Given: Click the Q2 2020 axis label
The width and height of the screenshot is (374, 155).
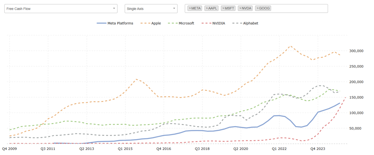Looking at the screenshot, I should pos(241,149).
